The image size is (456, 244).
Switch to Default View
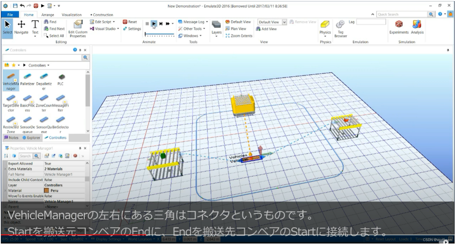(238, 22)
